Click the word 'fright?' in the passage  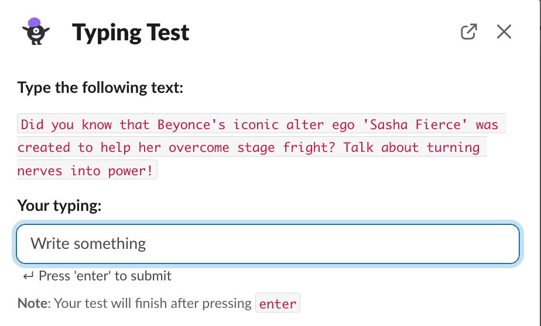pyautogui.click(x=309, y=147)
